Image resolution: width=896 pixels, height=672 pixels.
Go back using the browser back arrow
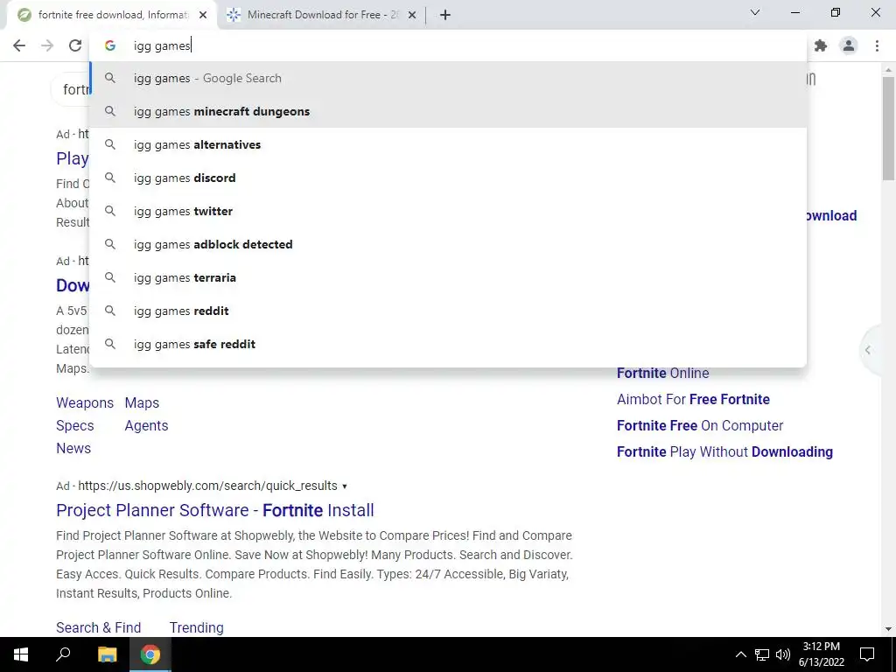19,45
